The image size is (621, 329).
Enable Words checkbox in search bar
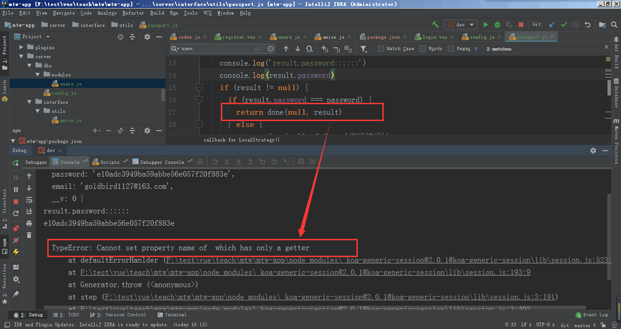tap(423, 49)
